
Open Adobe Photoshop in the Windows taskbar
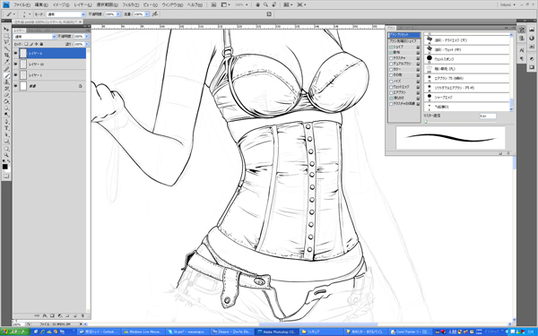(x=276, y=332)
